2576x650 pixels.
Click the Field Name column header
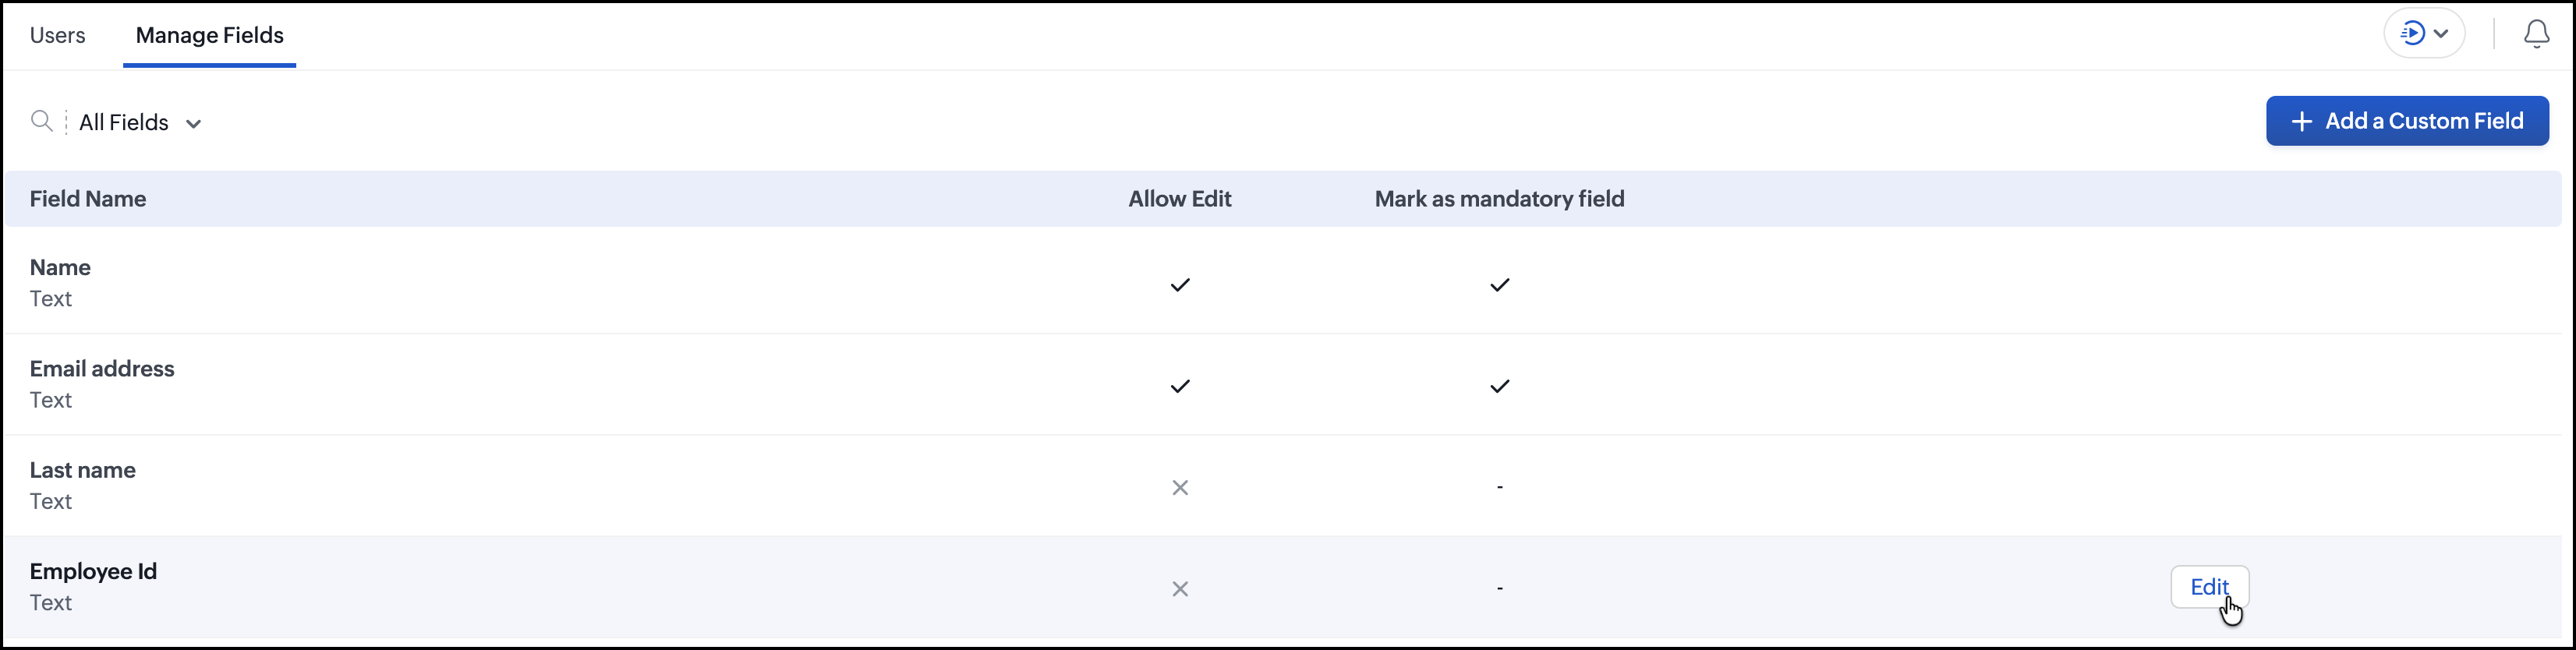click(88, 199)
